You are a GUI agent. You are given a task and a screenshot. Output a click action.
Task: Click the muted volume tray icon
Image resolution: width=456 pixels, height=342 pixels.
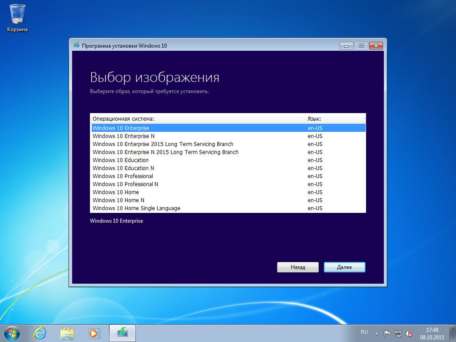(409, 334)
